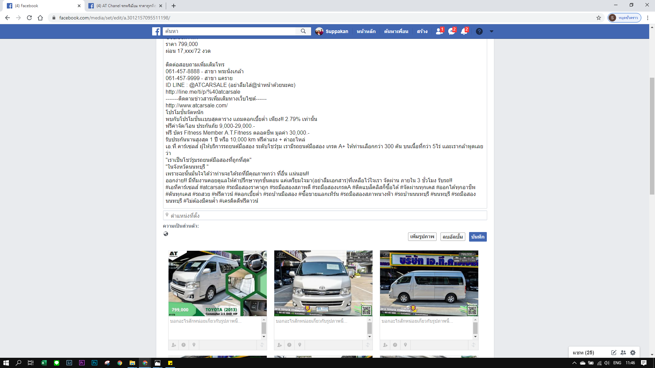Screen dimensions: 655x368
Task: Click the page vertical scrollbar thumb
Action: pos(652,136)
